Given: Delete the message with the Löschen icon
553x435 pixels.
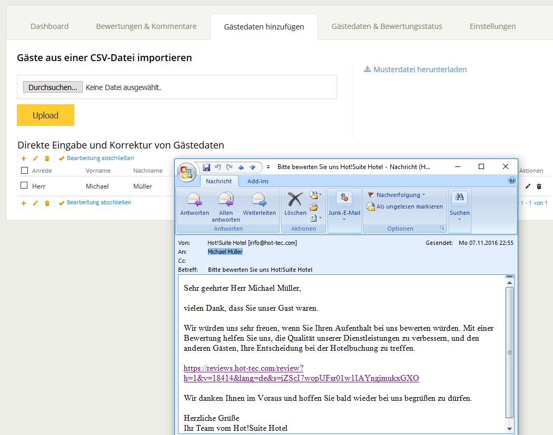Looking at the screenshot, I should tap(295, 200).
